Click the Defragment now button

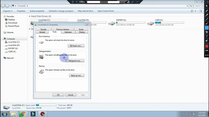75,61
